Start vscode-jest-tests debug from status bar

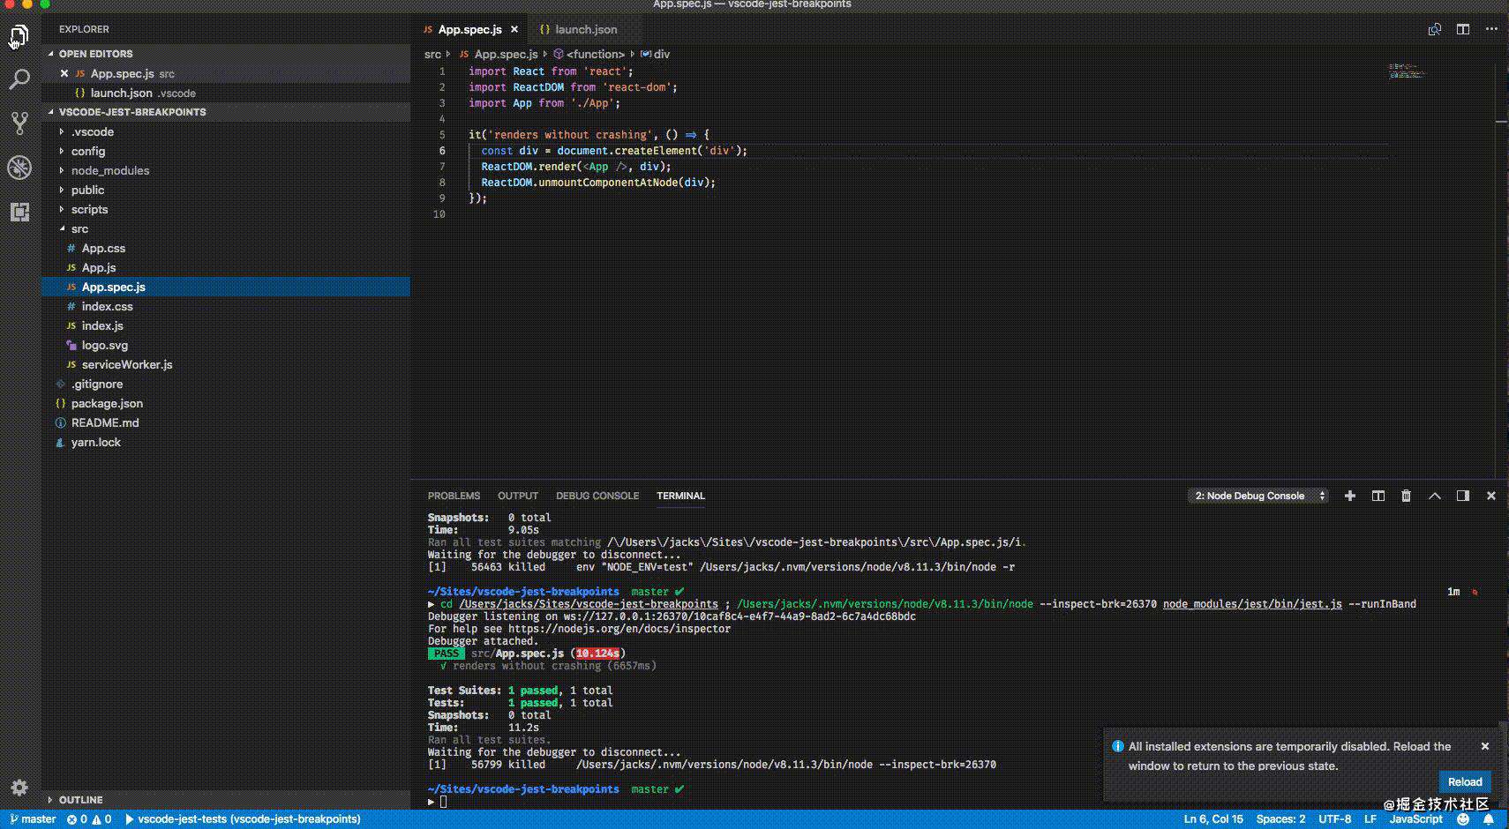coord(244,819)
